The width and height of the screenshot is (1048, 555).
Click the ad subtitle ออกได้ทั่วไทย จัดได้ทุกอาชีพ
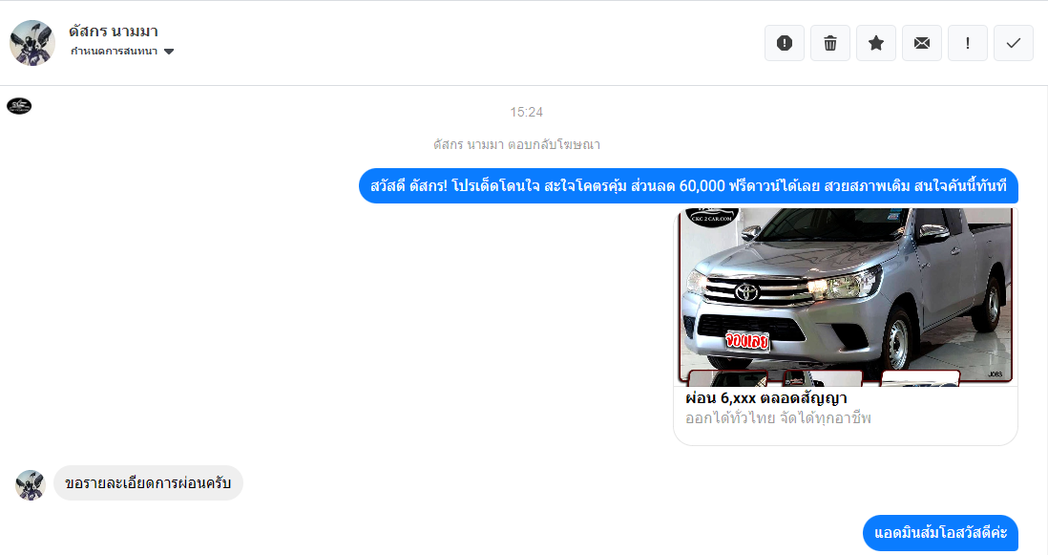[x=778, y=418]
